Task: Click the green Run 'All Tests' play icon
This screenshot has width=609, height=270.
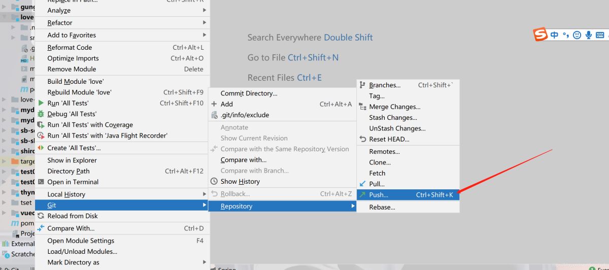Action: point(41,103)
